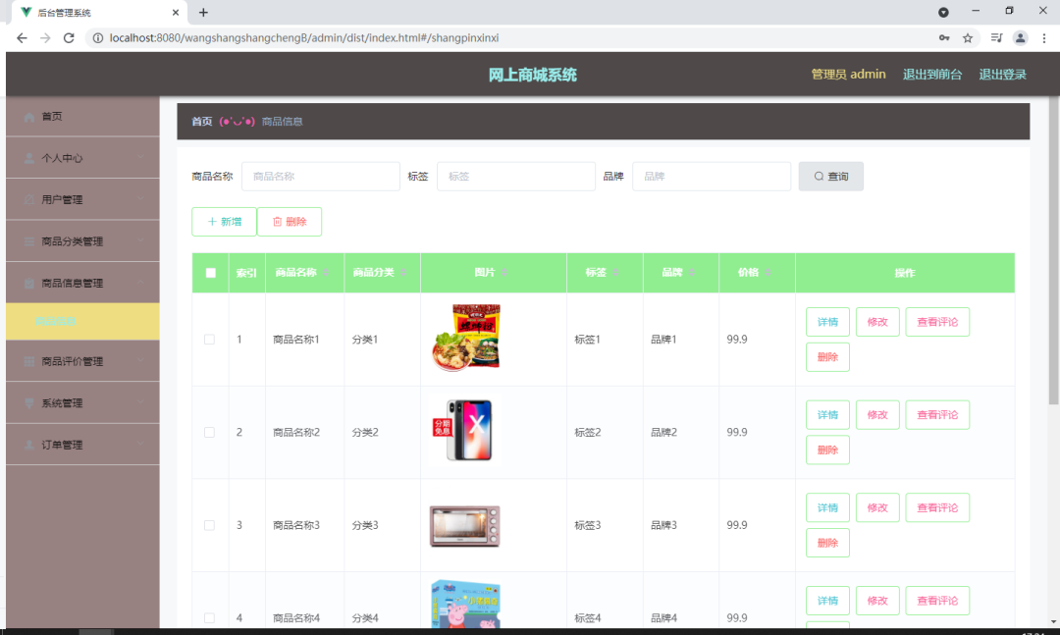
Task: Open saved passwords key icon
Action: coord(944,38)
